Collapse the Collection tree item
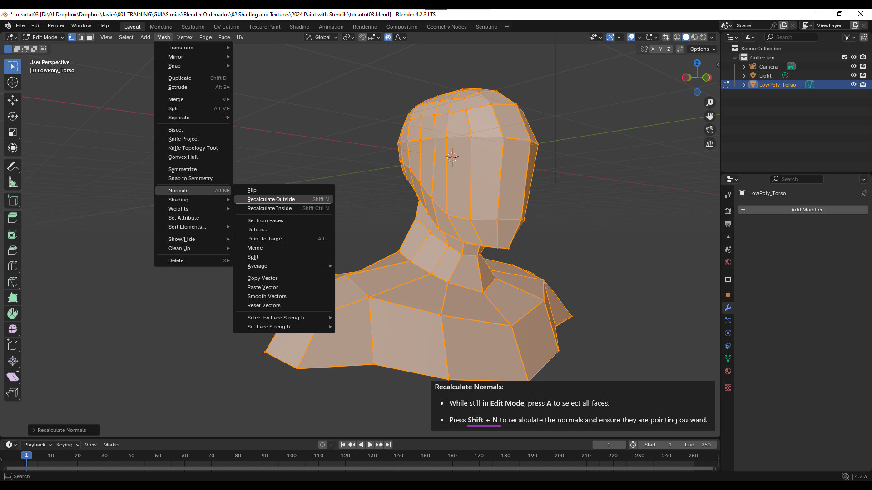Viewport: 872px width, 490px height. 735,58
